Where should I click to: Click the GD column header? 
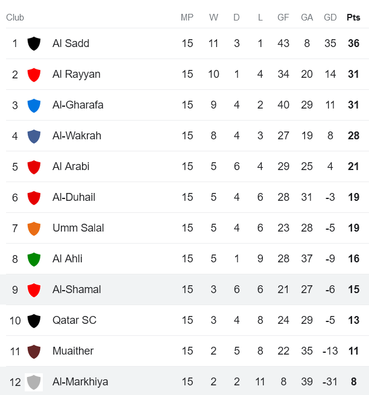[330, 17]
